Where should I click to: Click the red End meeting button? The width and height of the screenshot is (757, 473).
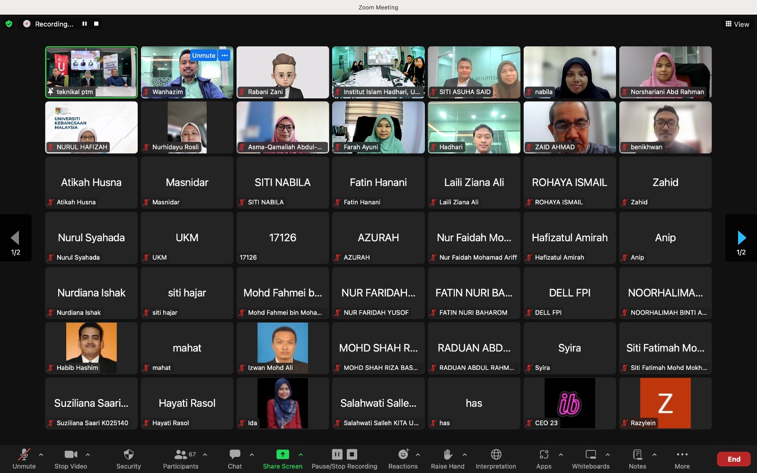coord(733,459)
